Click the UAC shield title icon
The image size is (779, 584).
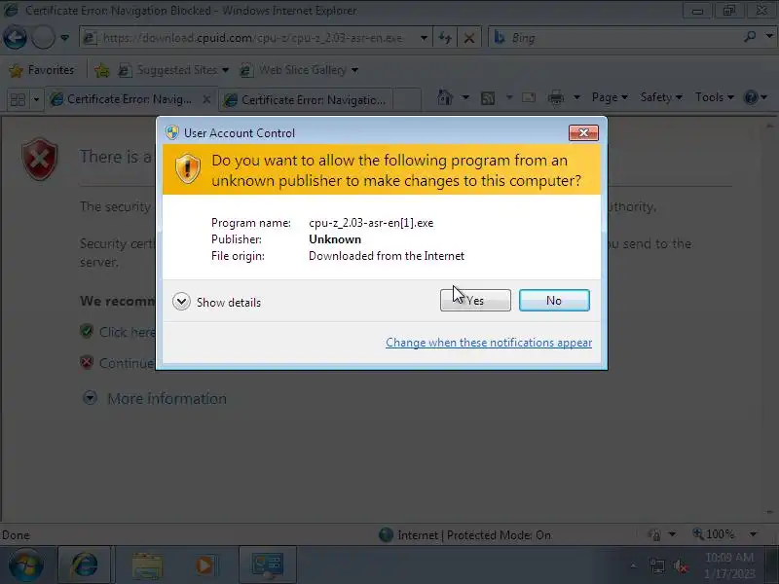coord(172,132)
